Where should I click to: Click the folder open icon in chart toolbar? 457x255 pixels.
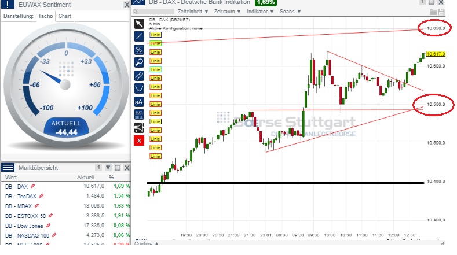point(433,12)
